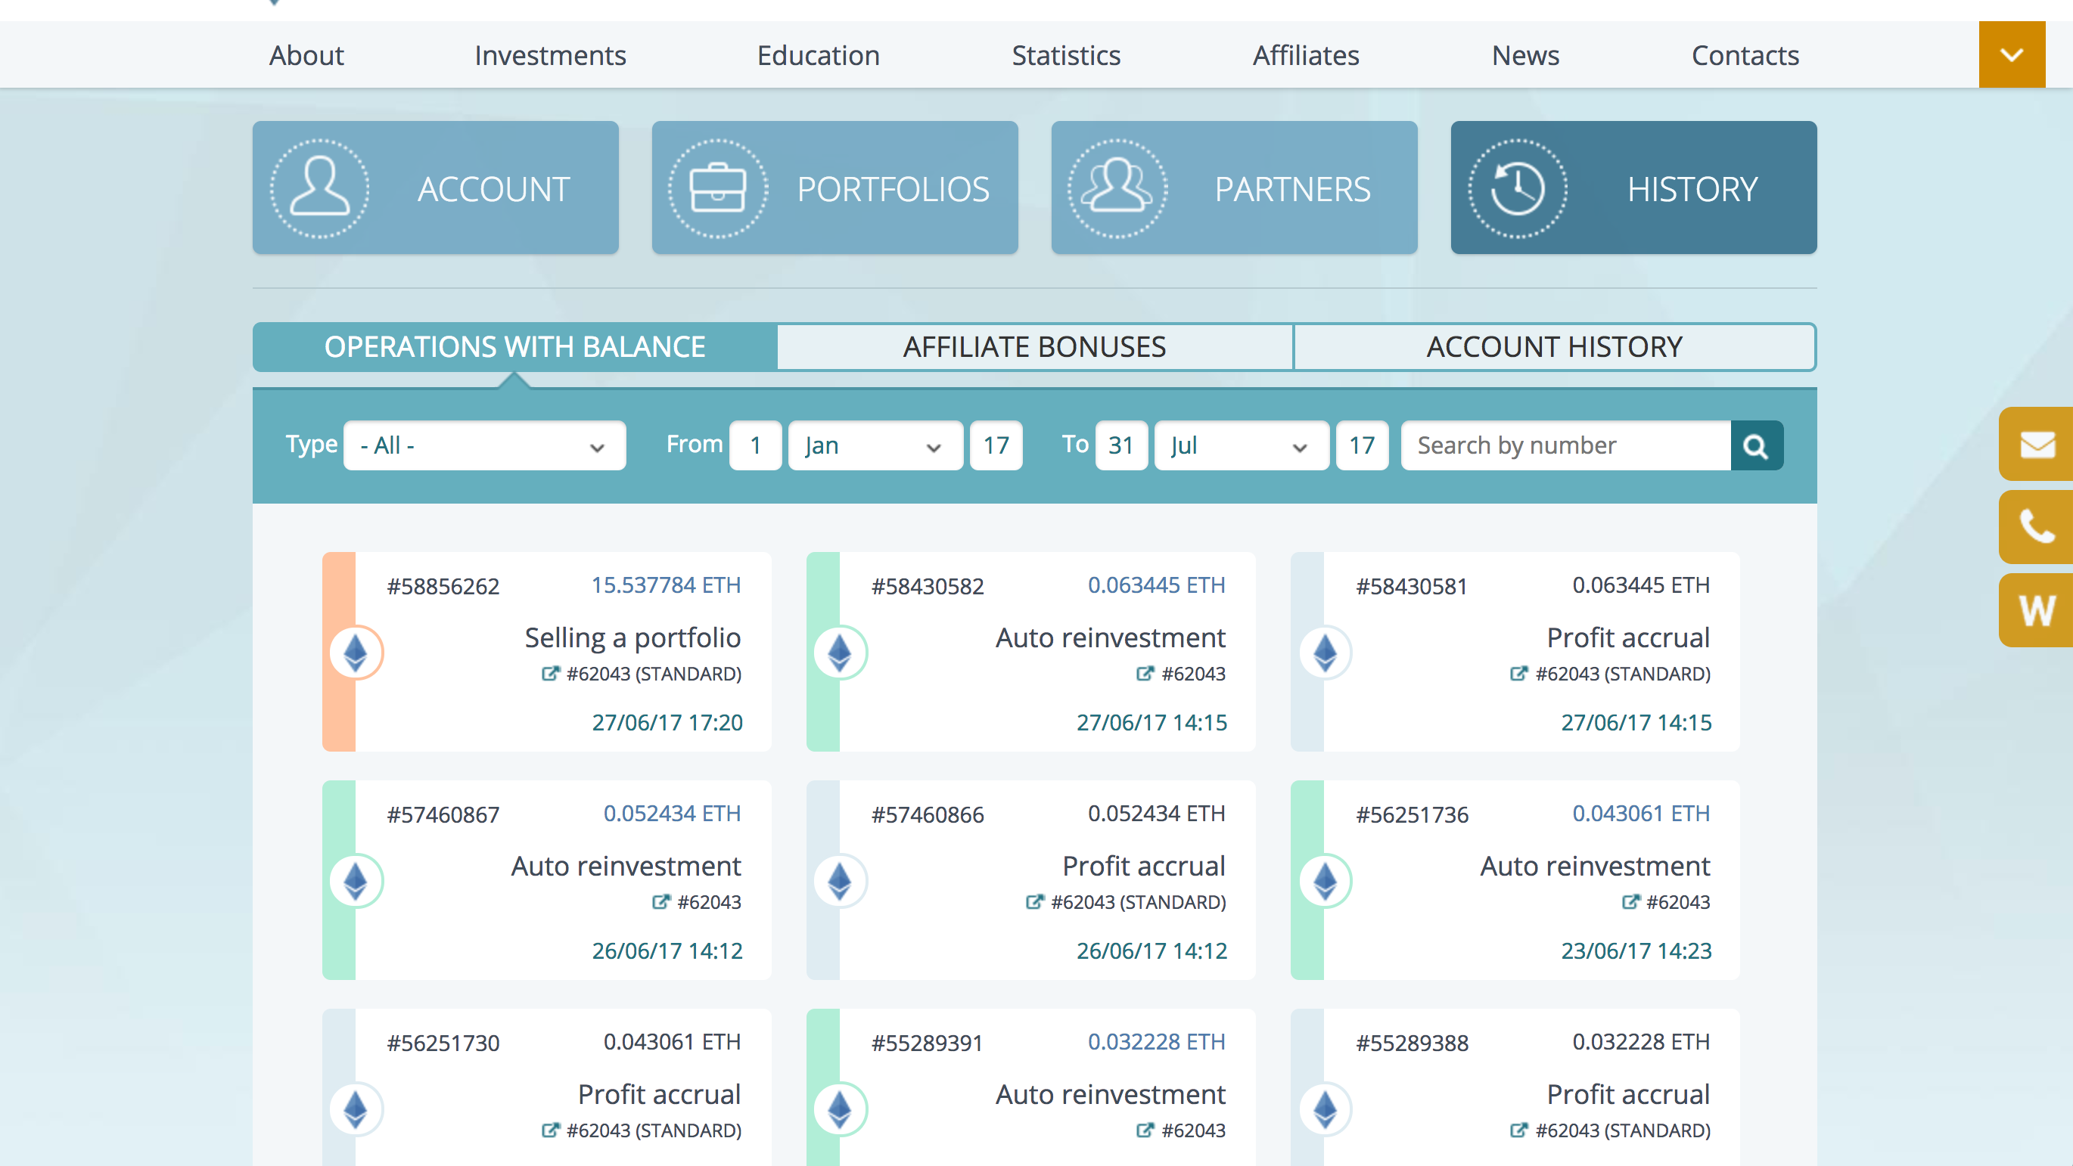This screenshot has width=2073, height=1166.
Task: Open the Account section tile
Action: [x=435, y=188]
